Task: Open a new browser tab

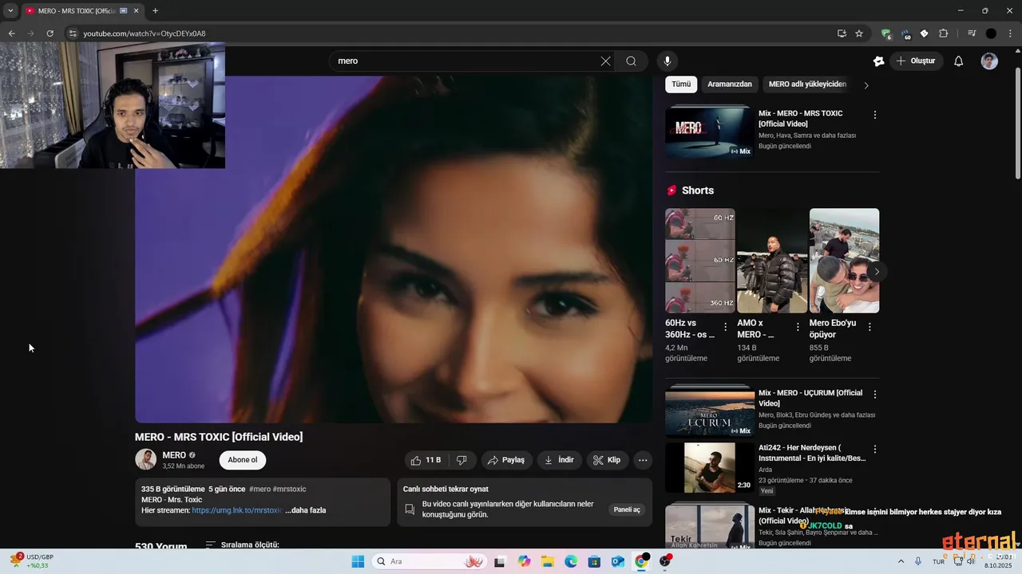Action: click(155, 10)
